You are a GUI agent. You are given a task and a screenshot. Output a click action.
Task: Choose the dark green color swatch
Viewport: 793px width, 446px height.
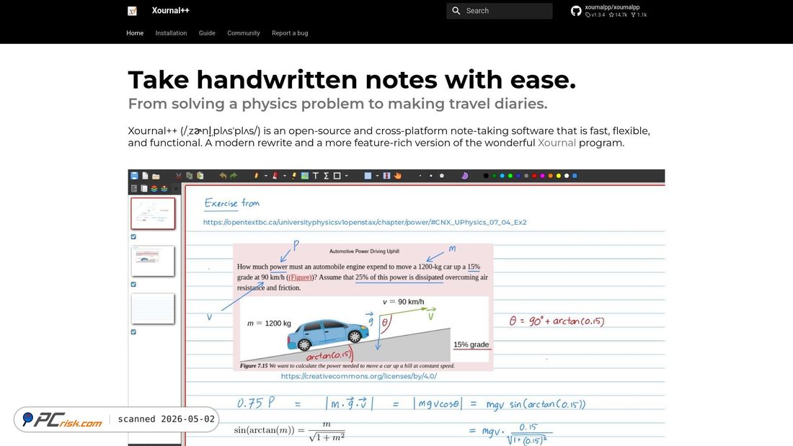[x=494, y=176]
